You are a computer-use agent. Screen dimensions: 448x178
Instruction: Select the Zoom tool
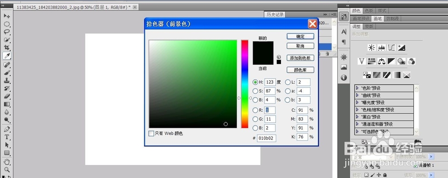(x=7, y=169)
